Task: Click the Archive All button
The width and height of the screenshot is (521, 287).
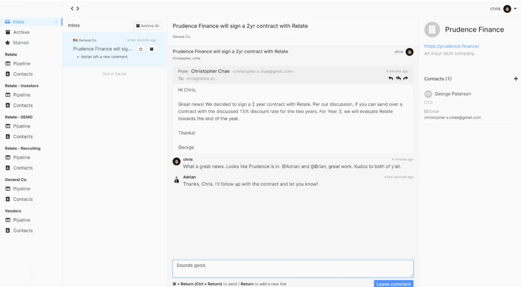Action: click(147, 26)
